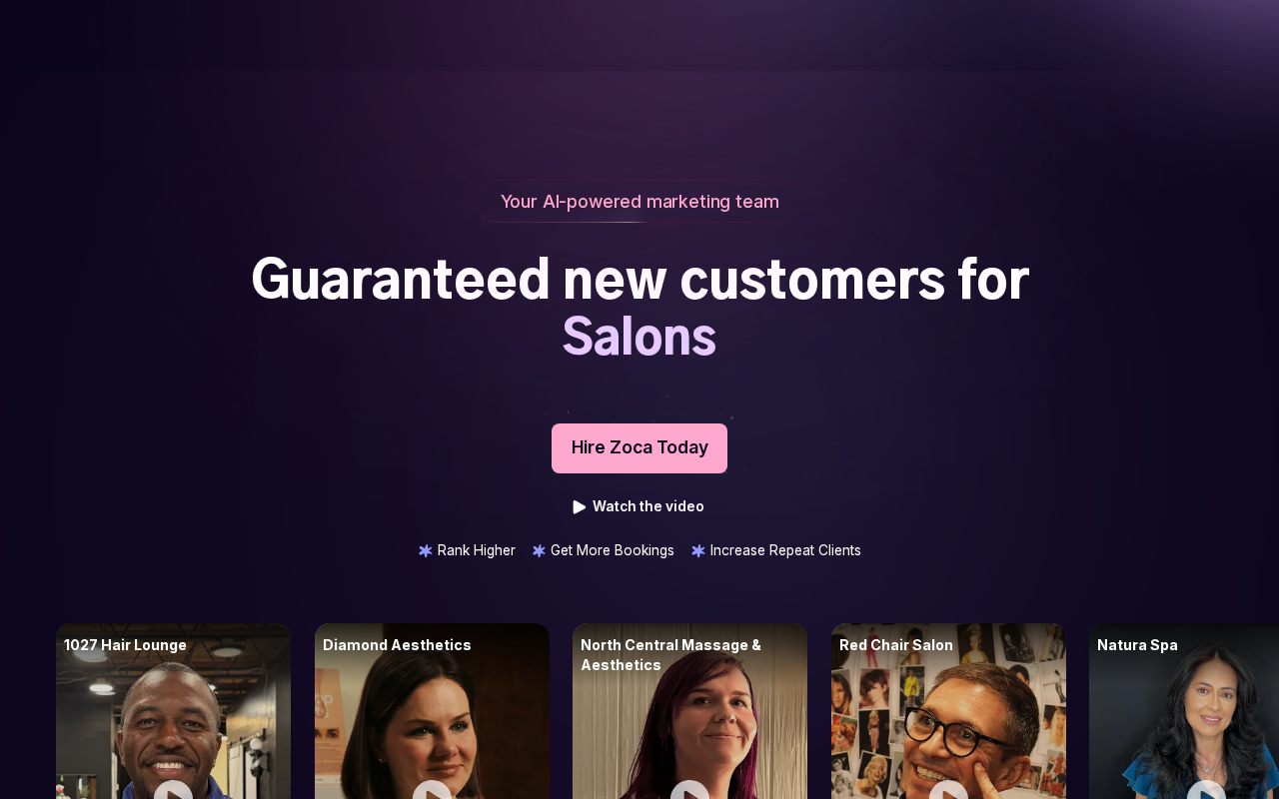Screen dimensions: 1279x799
Task: Click the Rank Higher text
Action: [477, 550]
